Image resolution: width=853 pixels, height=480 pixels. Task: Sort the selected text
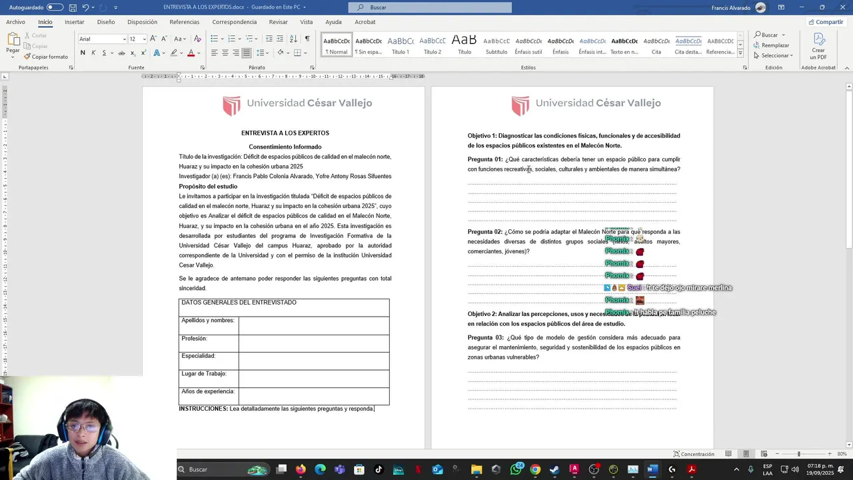click(295, 39)
